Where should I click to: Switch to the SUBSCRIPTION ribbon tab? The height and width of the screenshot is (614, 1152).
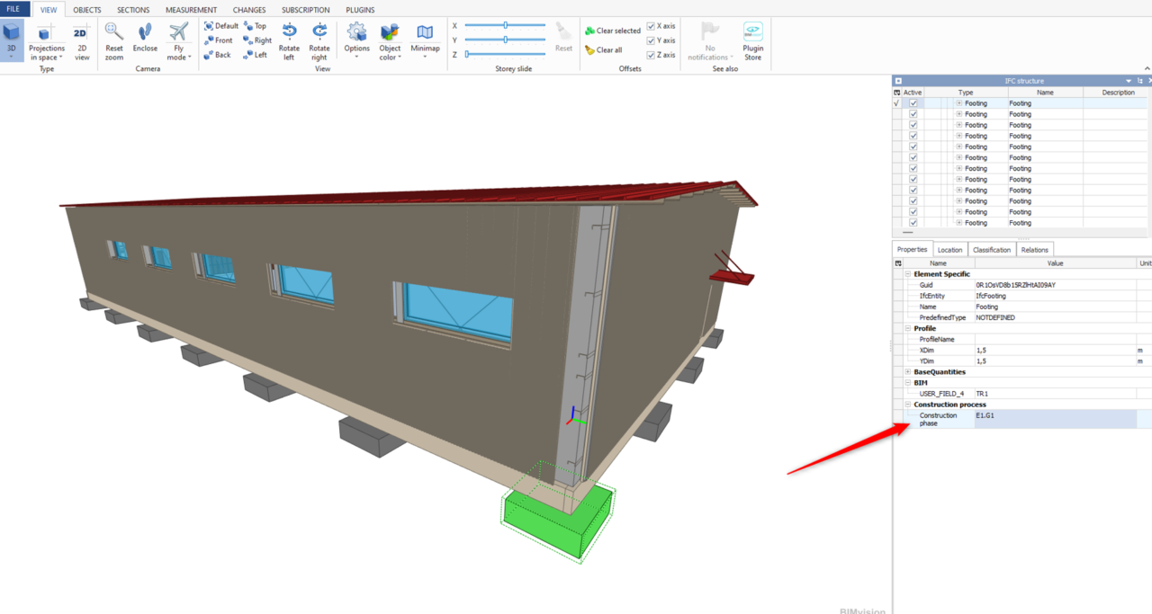coord(306,10)
